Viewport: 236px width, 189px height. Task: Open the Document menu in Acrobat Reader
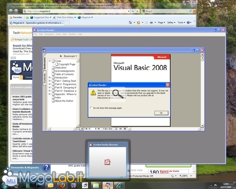[49, 34]
